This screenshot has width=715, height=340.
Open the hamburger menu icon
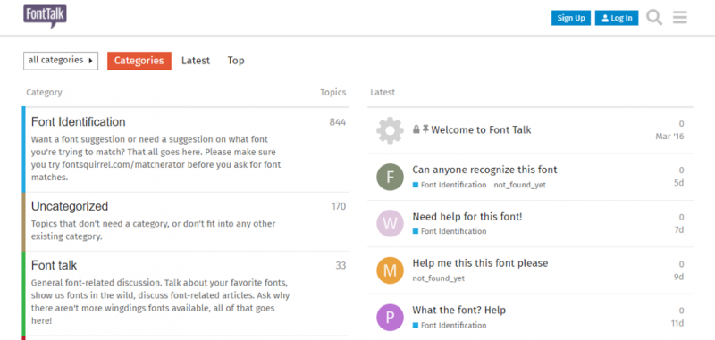[679, 17]
